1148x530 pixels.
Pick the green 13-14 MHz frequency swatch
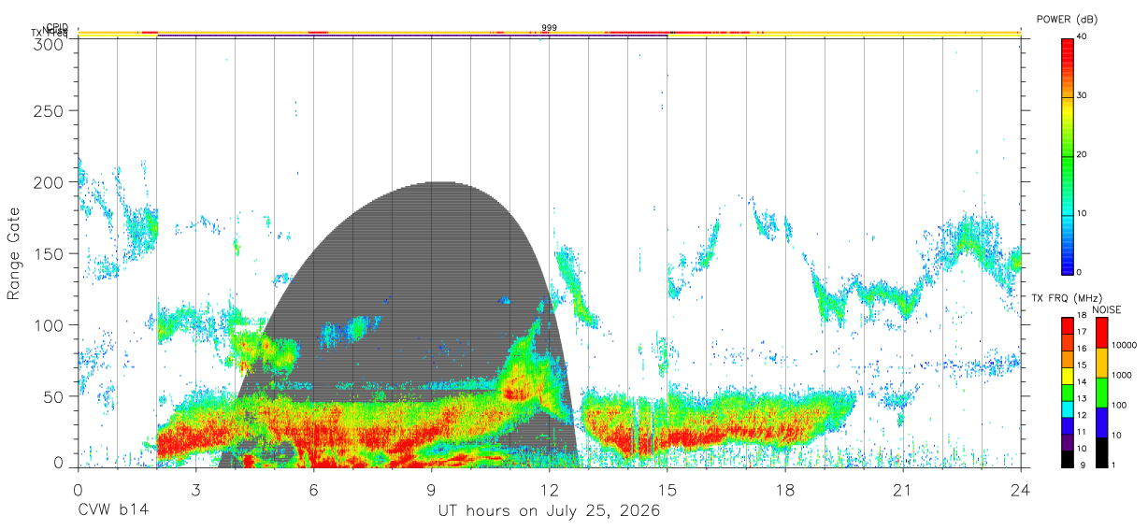(x=1067, y=391)
